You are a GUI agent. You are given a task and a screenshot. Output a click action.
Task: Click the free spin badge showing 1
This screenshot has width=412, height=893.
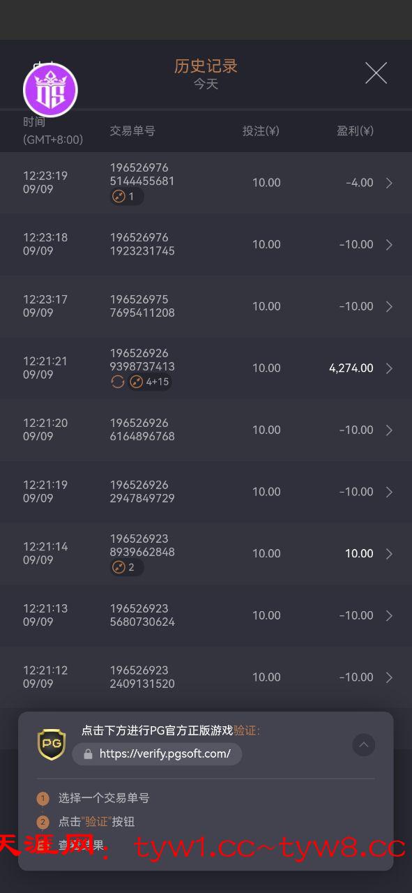pyautogui.click(x=127, y=197)
